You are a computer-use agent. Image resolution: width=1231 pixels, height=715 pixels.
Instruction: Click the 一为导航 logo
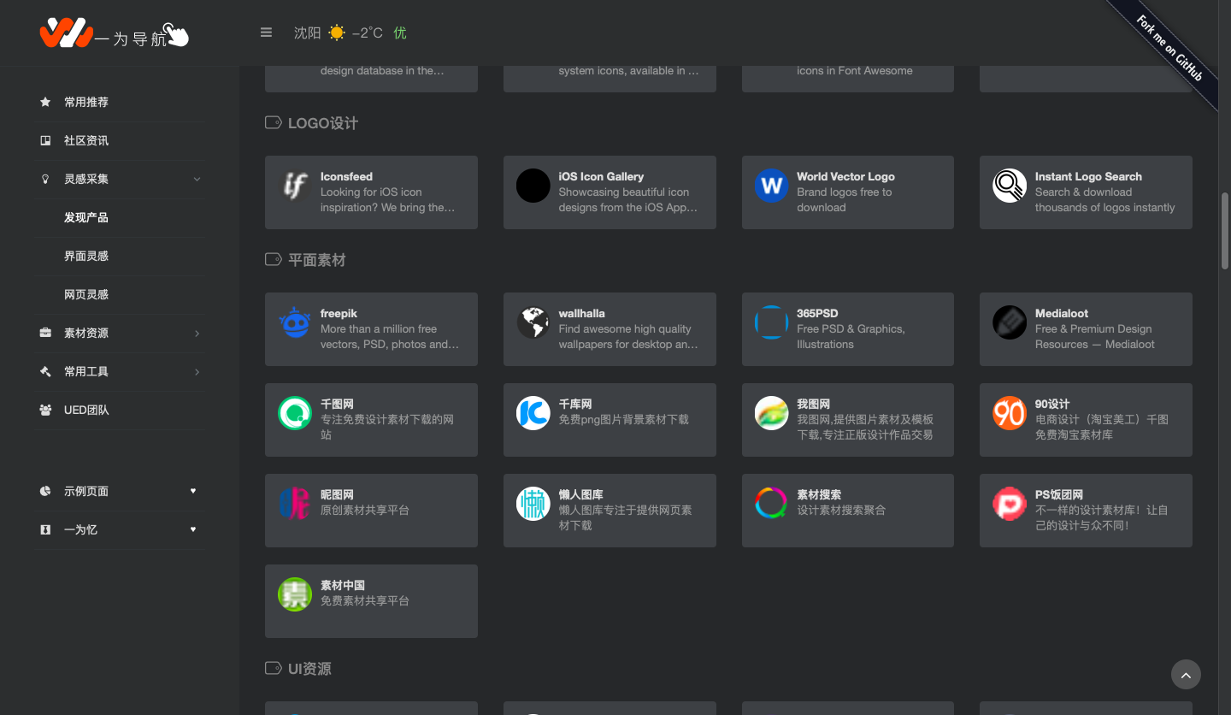(113, 34)
